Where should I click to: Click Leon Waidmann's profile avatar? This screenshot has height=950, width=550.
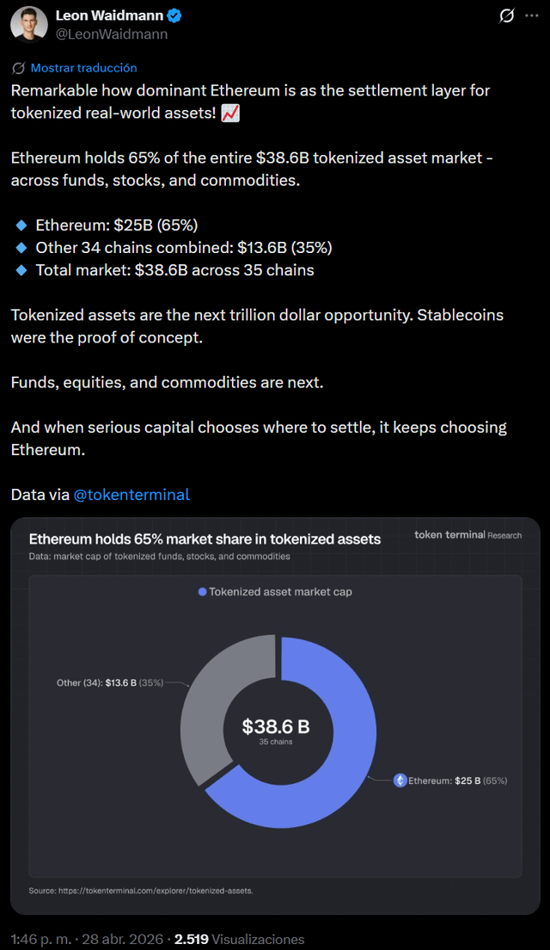pos(28,24)
